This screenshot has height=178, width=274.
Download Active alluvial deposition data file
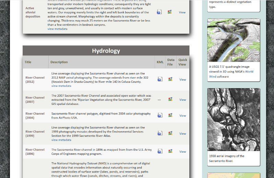170,12
